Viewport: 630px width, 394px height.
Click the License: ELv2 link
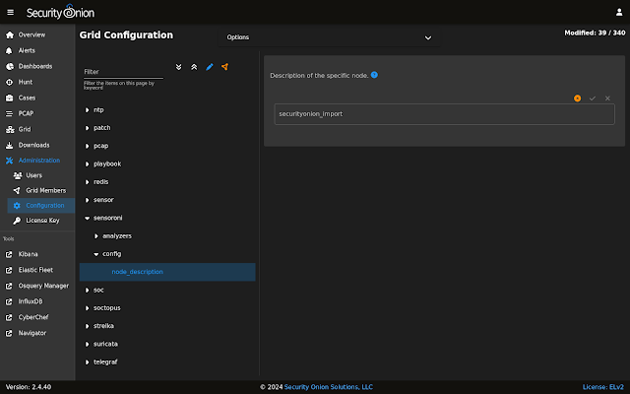coord(603,387)
